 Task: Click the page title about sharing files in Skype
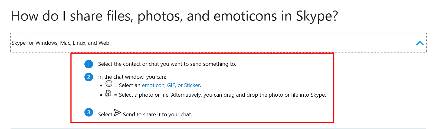coord(174,16)
